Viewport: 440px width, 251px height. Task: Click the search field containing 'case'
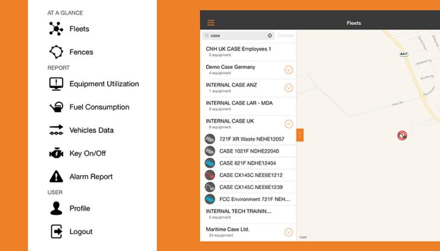tap(238, 36)
